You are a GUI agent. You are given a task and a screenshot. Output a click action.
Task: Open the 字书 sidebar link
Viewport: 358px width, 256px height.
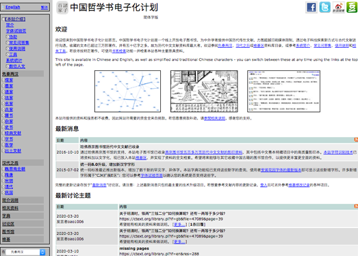coord(9,139)
